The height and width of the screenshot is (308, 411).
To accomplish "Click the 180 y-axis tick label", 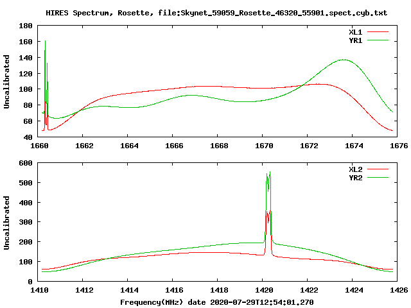I will tap(26, 26).
